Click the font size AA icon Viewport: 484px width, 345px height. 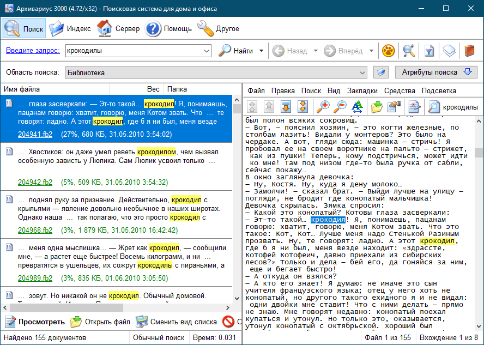tap(357, 107)
